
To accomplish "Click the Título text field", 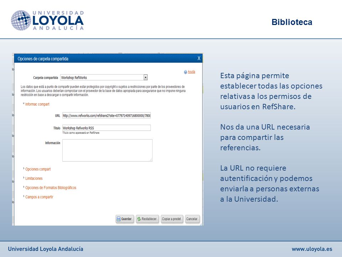I will (107, 128).
